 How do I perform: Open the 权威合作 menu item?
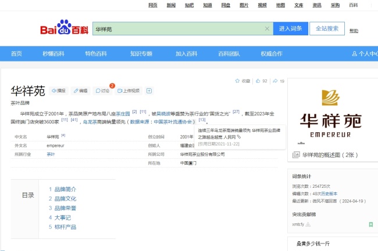272,53
